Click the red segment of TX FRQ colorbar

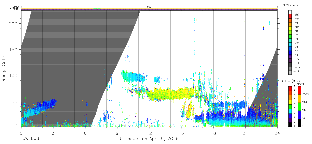pyautogui.click(x=290, y=88)
